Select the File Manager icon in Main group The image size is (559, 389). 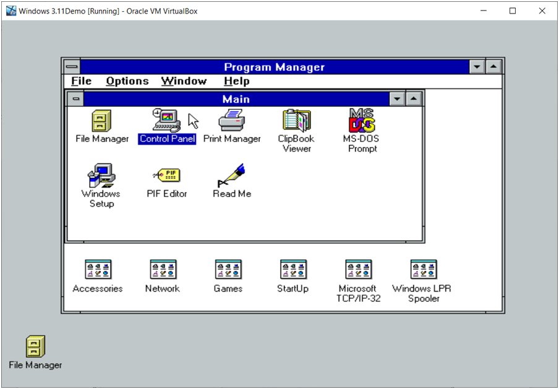pyautogui.click(x=101, y=121)
